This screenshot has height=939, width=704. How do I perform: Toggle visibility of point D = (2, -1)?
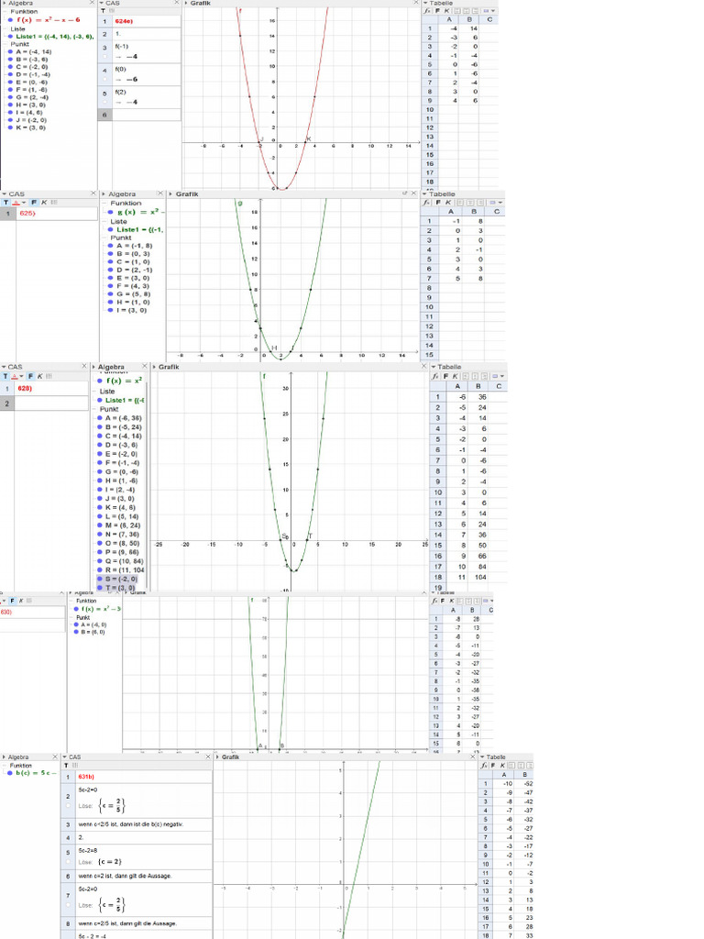pyautogui.click(x=111, y=270)
